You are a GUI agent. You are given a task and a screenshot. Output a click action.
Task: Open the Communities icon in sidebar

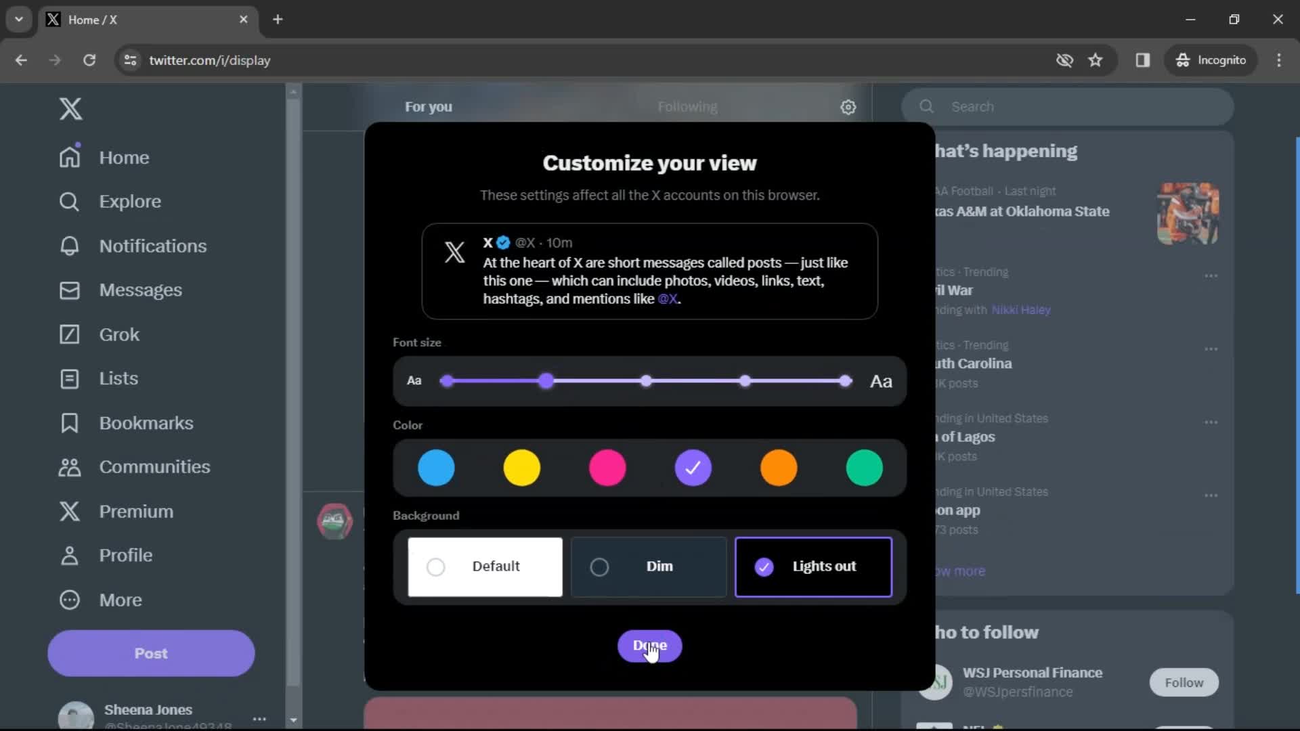click(70, 466)
